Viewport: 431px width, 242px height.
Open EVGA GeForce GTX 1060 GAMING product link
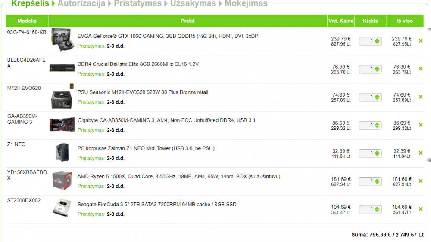pyautogui.click(x=168, y=36)
